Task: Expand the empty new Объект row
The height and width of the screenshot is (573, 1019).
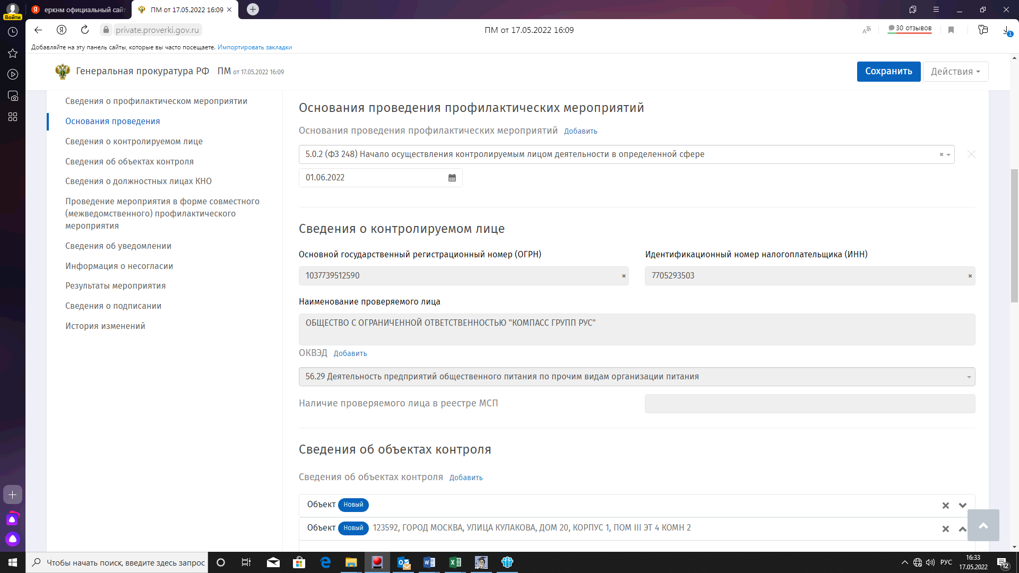Action: 962,506
